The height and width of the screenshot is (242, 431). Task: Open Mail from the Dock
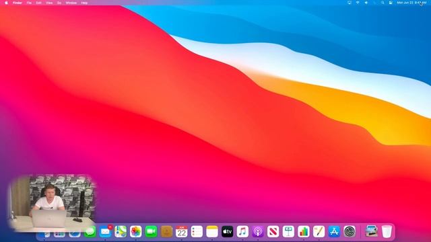105,231
